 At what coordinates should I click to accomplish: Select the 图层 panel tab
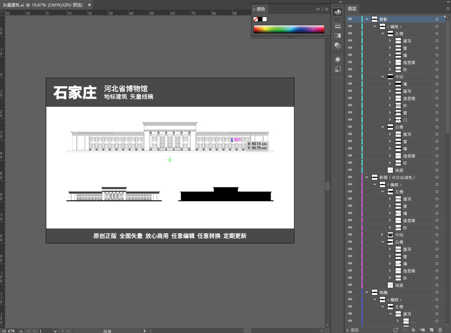352,9
